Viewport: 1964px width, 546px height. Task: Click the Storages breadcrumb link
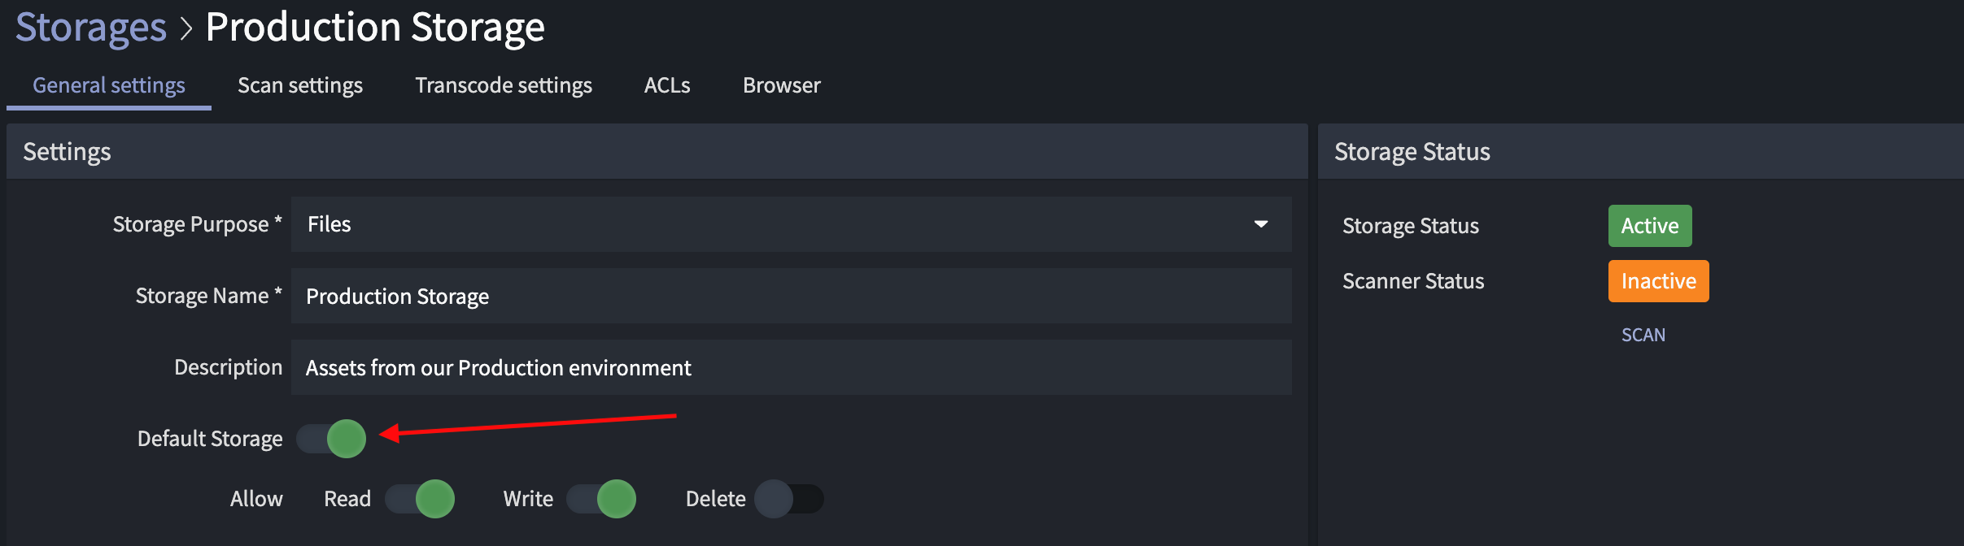tap(91, 28)
